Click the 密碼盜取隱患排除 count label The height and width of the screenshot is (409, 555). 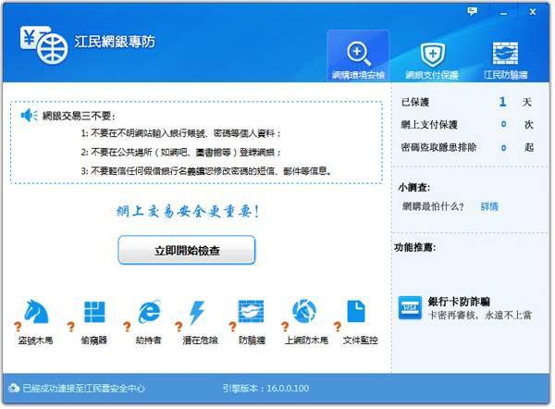(439, 148)
